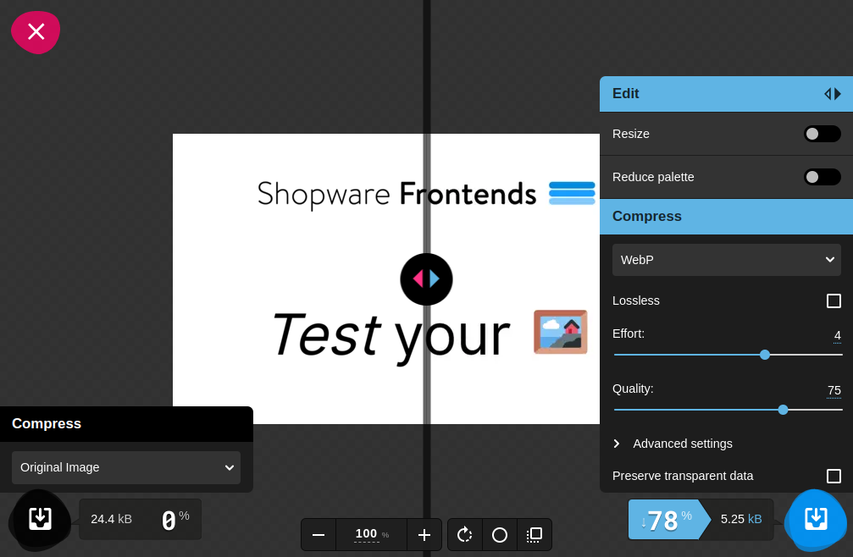
Task: Check the Lossless checkbox
Action: pos(834,301)
